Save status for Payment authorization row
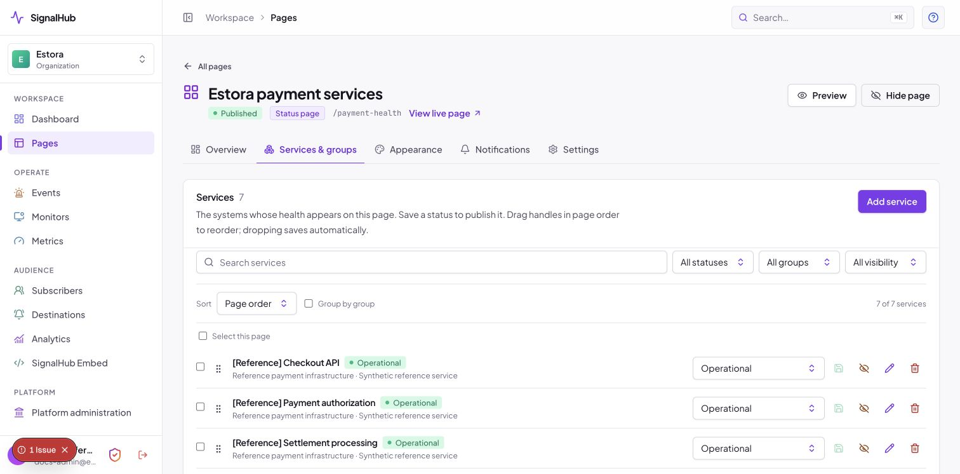This screenshot has height=474, width=960. (839, 409)
